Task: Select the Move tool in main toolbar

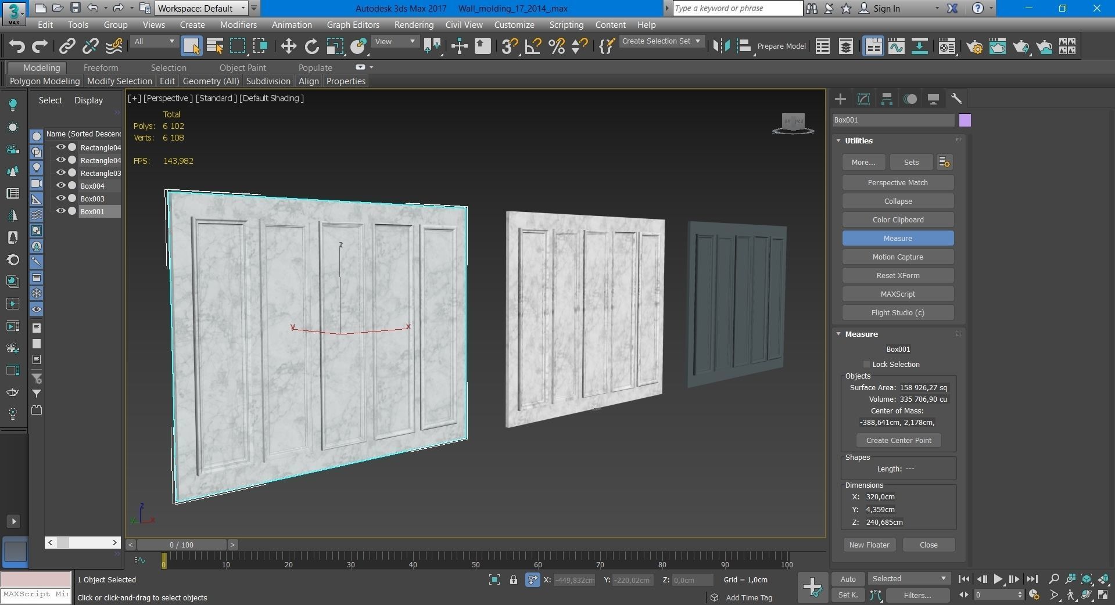Action: pos(288,46)
